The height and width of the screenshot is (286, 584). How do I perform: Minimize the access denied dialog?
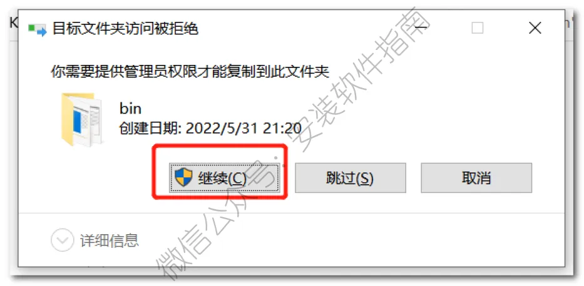(x=421, y=28)
